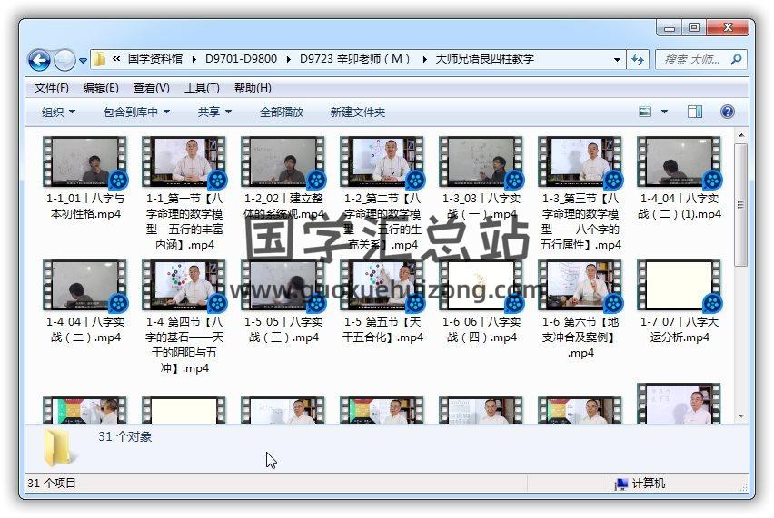Select 大师兄语良四柱教学 breadcrumb

coord(485,59)
